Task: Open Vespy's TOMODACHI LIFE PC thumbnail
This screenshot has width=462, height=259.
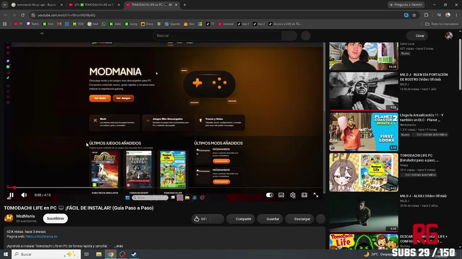Action: [x=363, y=172]
